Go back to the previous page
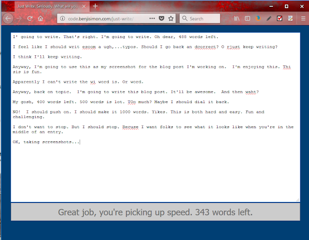The height and width of the screenshot is (240, 309). coord(8,18)
